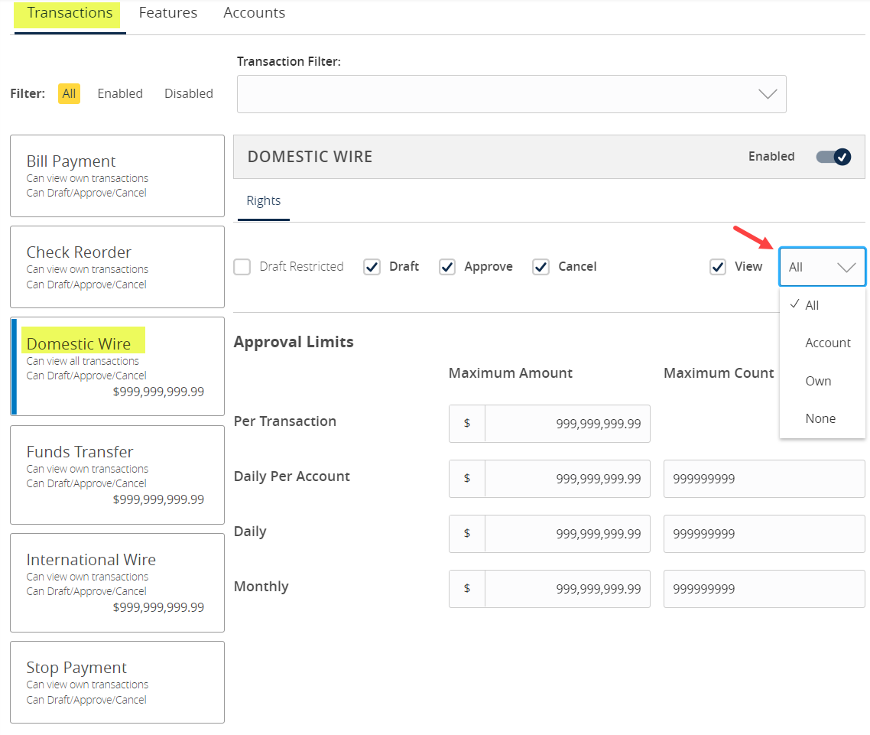Screen dimensions: 870x735
Task: Edit the Monthly maximum amount field
Action: 567,588
